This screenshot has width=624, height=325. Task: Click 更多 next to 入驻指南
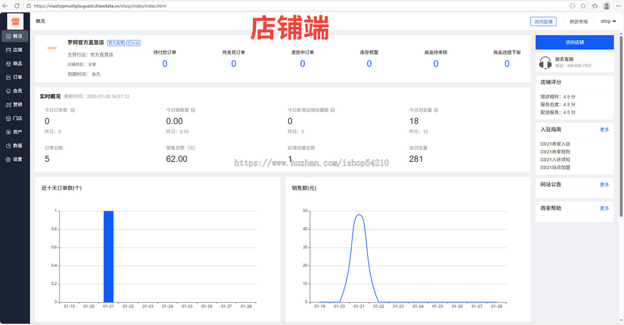(604, 129)
